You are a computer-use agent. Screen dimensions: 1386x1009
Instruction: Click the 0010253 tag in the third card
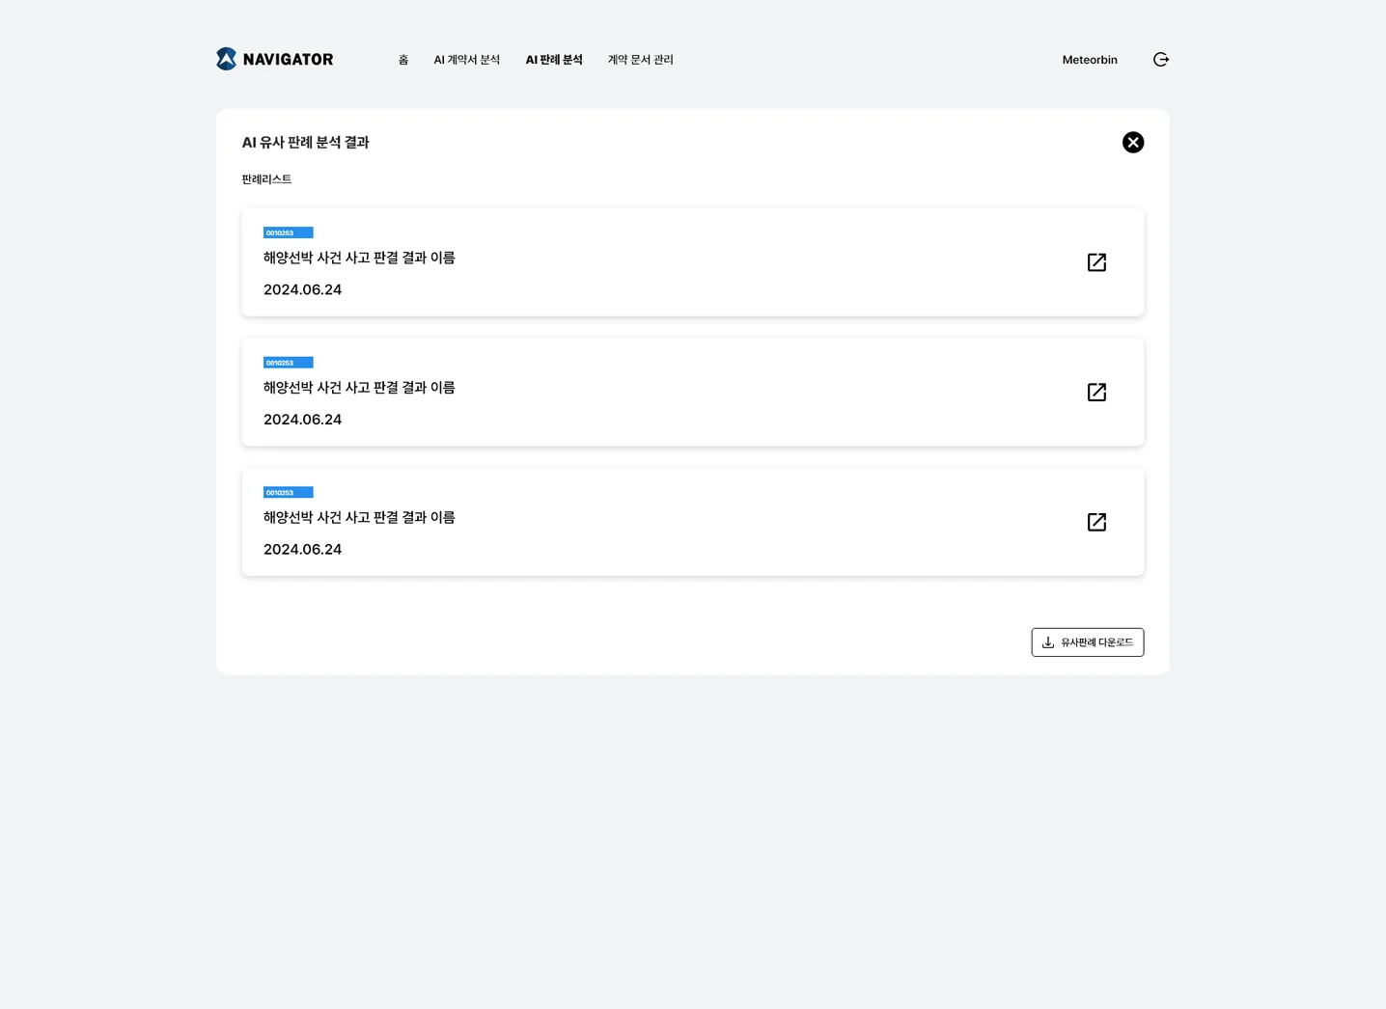point(288,492)
